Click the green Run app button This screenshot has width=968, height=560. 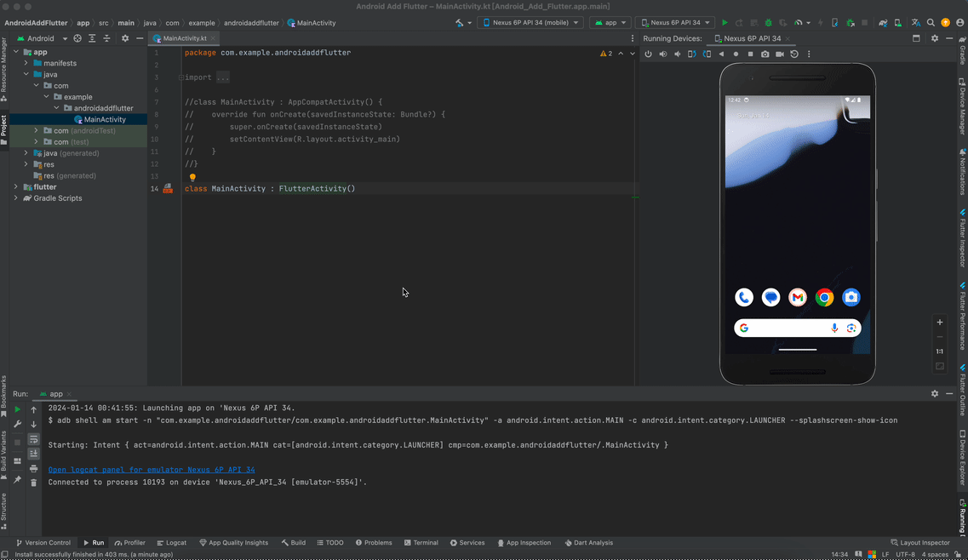725,23
